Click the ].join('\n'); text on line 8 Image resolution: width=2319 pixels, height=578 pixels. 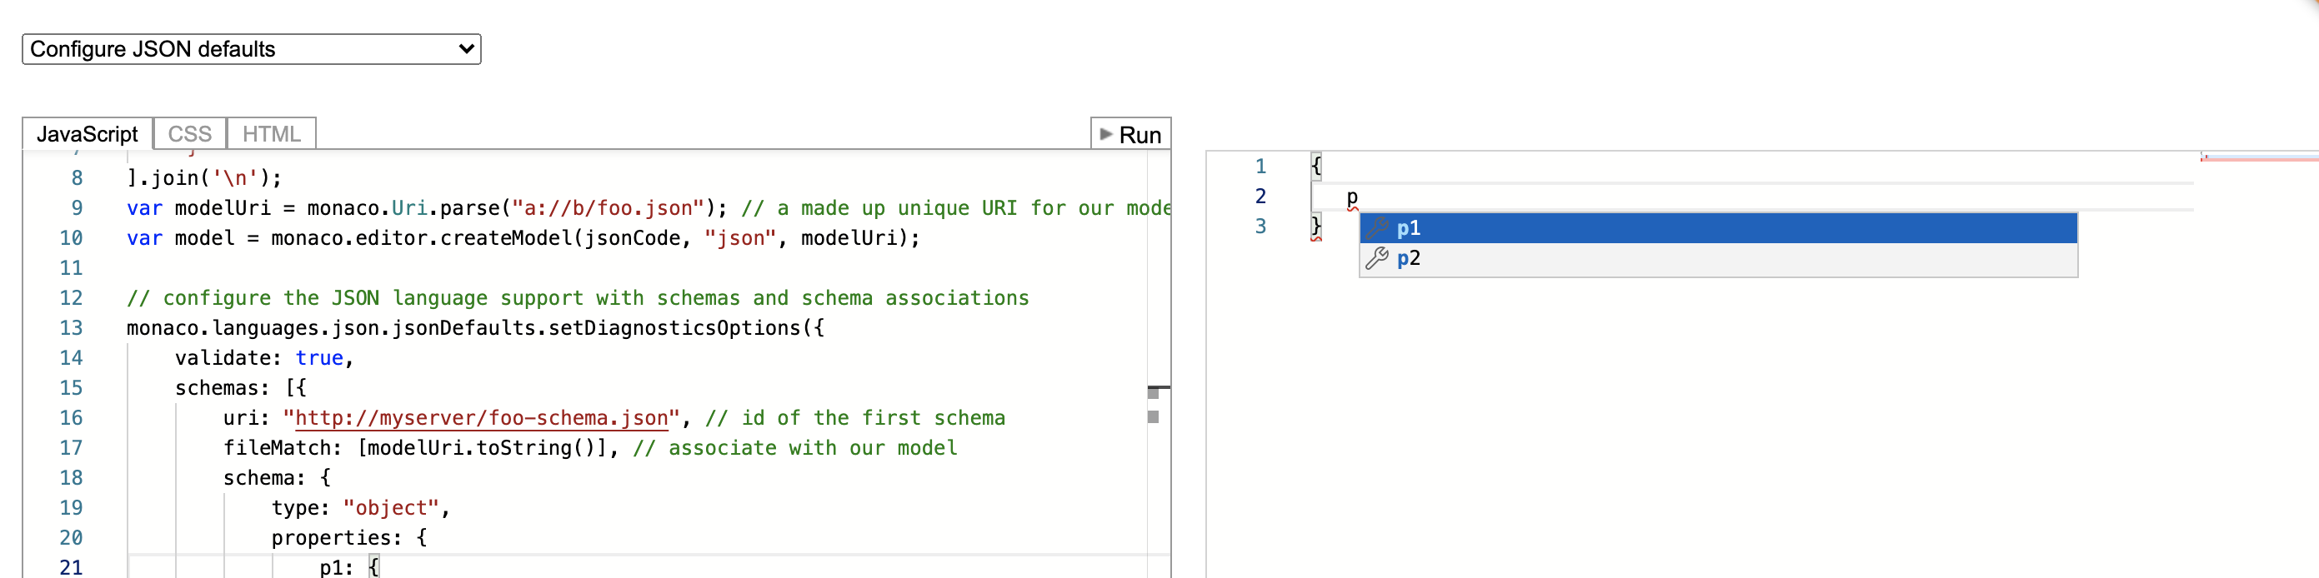(x=204, y=178)
